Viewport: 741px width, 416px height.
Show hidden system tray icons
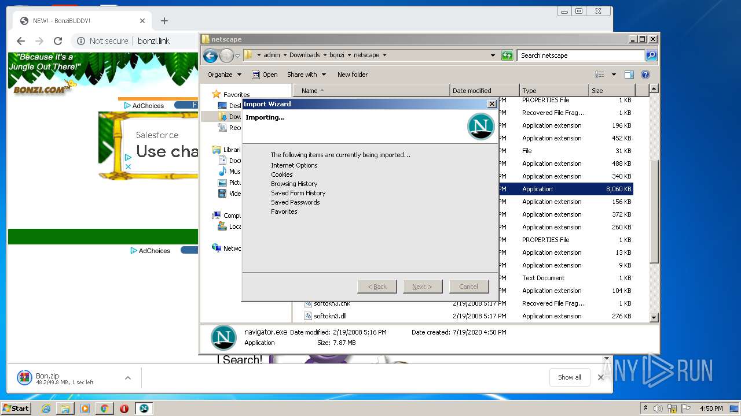click(x=645, y=408)
